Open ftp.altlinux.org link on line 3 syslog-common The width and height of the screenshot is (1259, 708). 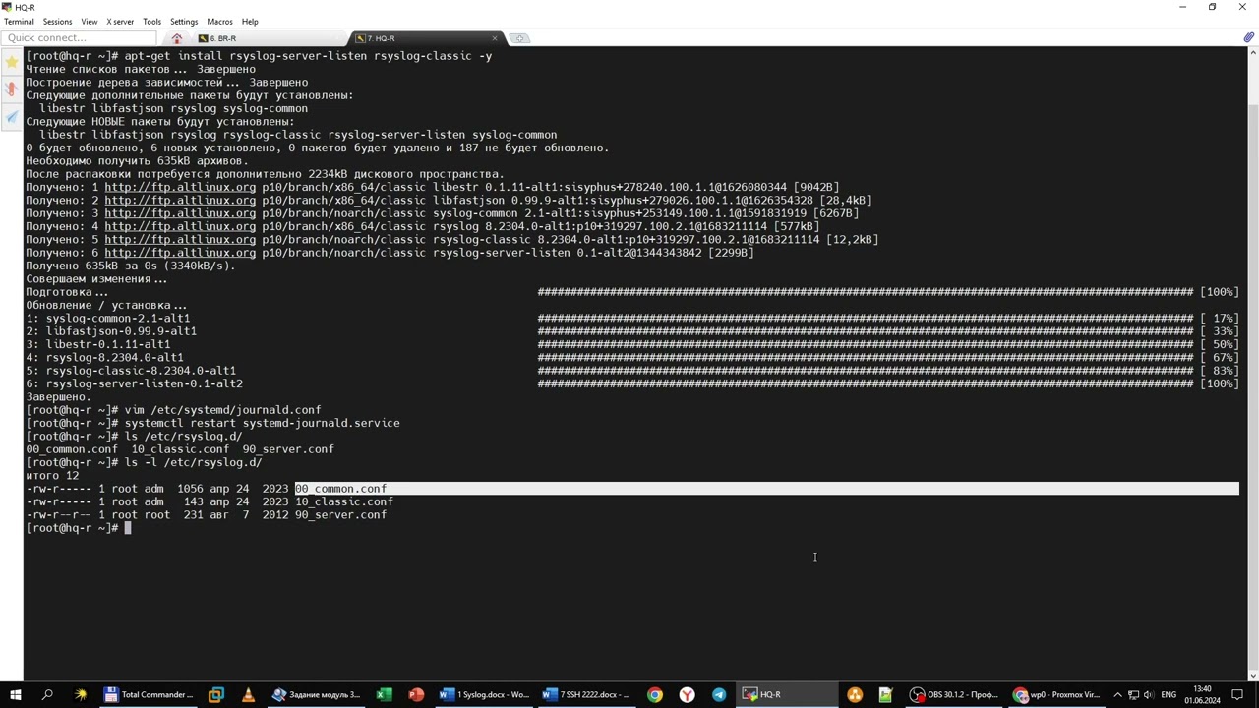click(x=180, y=213)
